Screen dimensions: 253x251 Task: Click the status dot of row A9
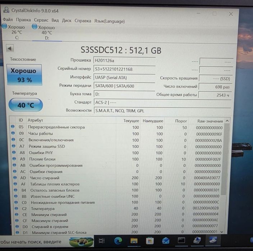(14, 159)
